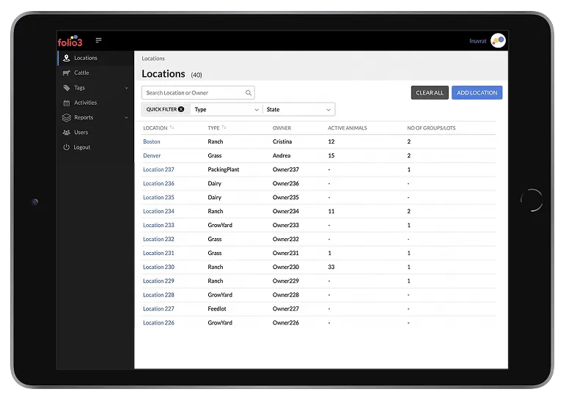Click the ADD LOCATION button
Image resolution: width=566 pixels, height=400 pixels.
click(477, 93)
